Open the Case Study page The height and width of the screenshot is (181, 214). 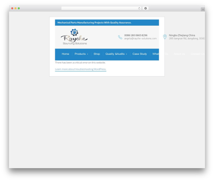[x=140, y=54]
